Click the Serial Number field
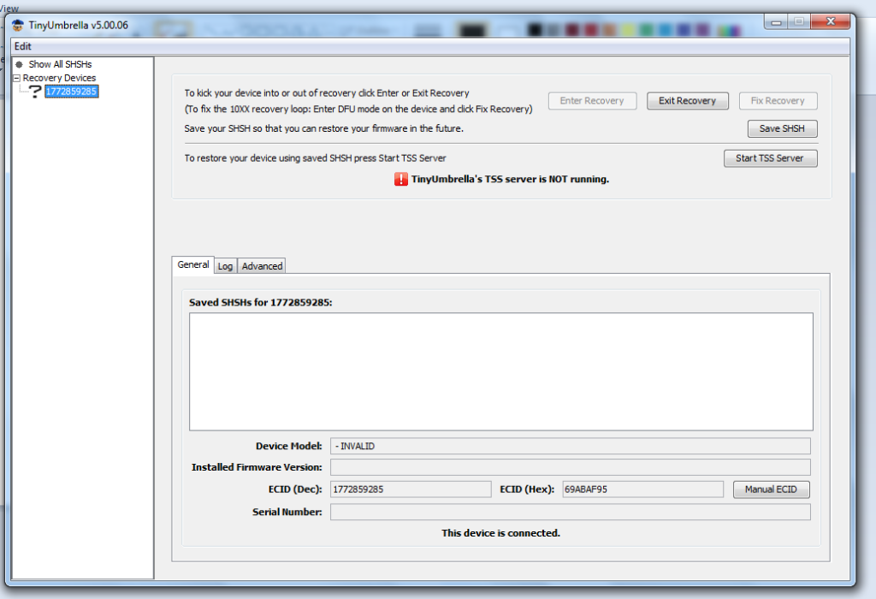 tap(570, 512)
